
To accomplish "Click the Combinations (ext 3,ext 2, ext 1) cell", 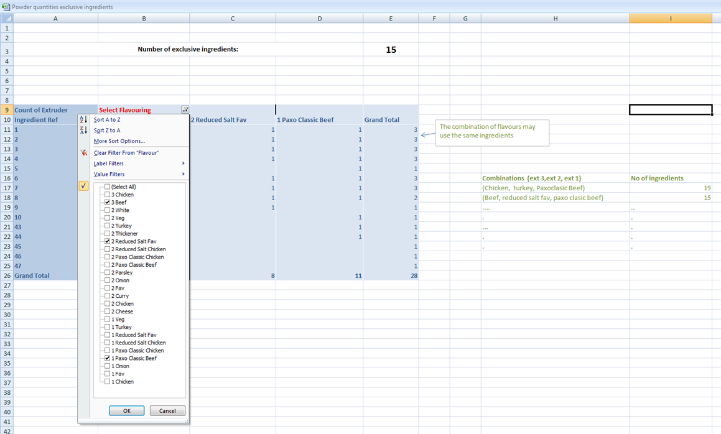I will click(x=555, y=178).
